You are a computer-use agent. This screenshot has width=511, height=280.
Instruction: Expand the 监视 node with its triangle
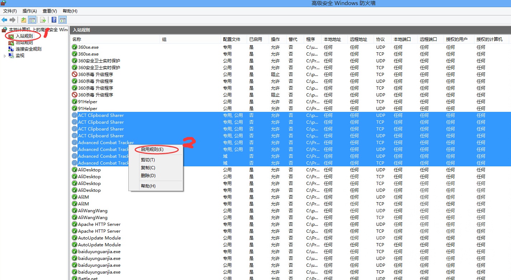pyautogui.click(x=5, y=56)
